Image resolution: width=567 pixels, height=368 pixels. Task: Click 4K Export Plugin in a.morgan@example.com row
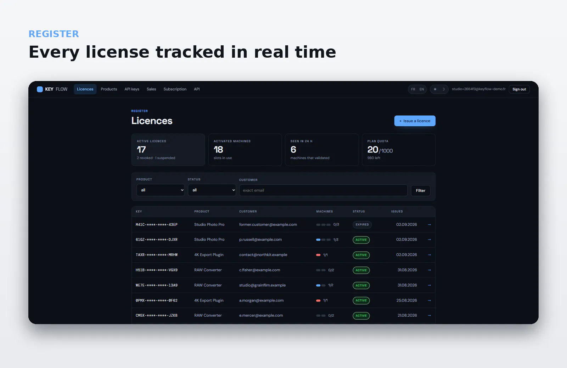(x=209, y=300)
